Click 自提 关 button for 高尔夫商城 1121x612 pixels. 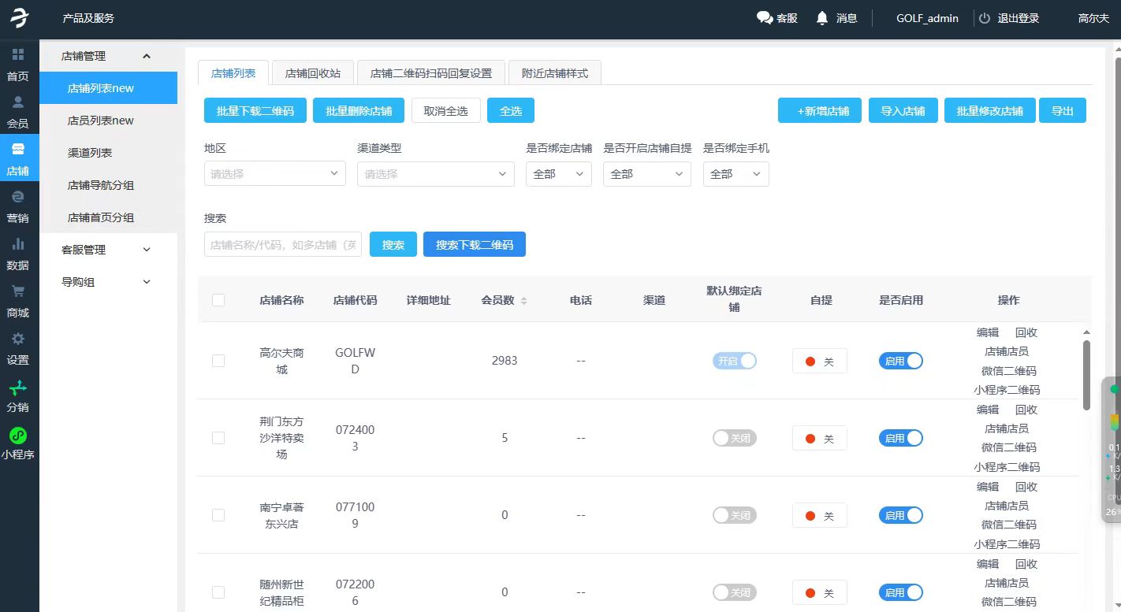[x=820, y=361]
